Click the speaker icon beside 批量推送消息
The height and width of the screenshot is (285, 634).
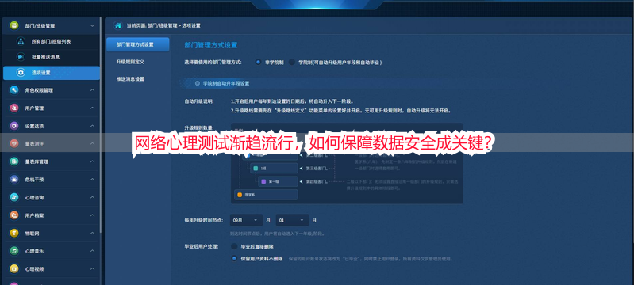20,57
